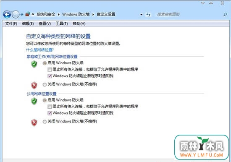Open the 工具(T) menu
This screenshot has width=231, height=162.
62,24
